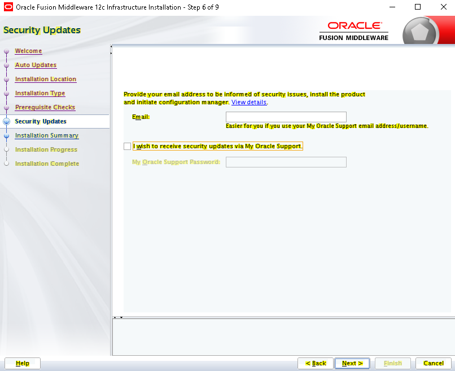
Task: Click the Welcome step bullet
Action: tap(6, 51)
